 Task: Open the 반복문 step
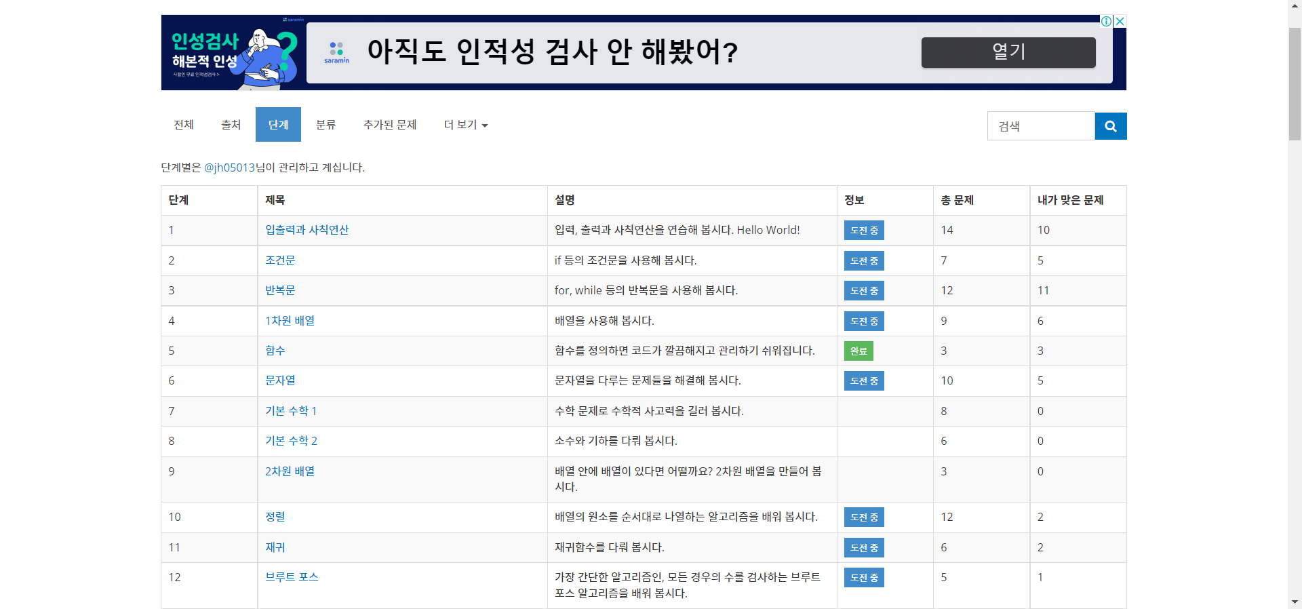tap(280, 290)
